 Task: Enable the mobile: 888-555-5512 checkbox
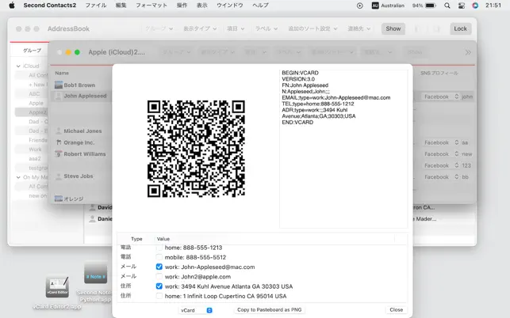point(159,257)
